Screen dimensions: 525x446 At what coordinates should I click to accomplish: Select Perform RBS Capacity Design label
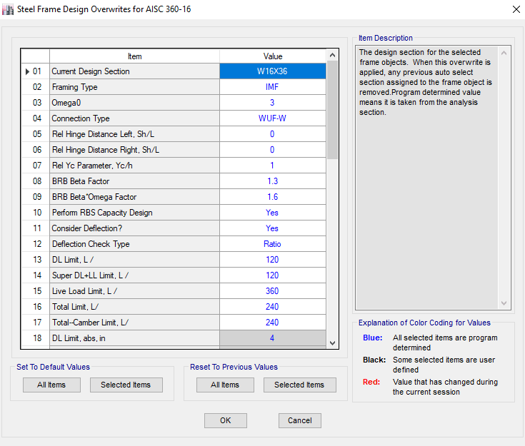pyautogui.click(x=134, y=213)
